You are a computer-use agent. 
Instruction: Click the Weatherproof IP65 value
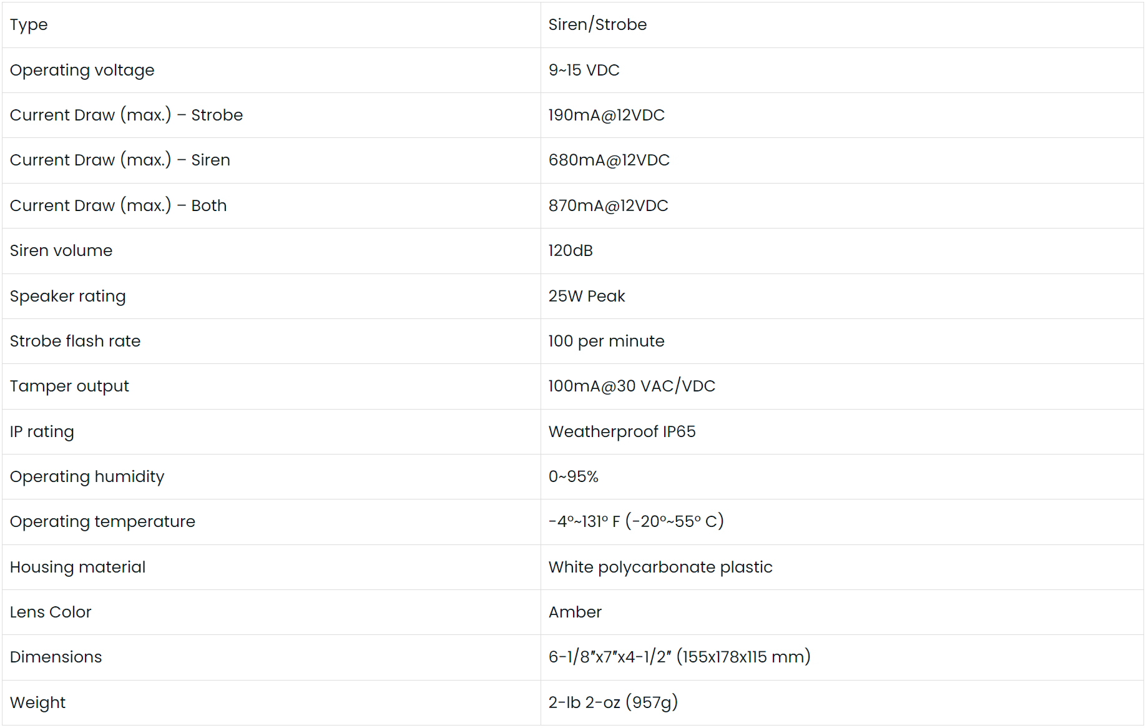click(622, 432)
